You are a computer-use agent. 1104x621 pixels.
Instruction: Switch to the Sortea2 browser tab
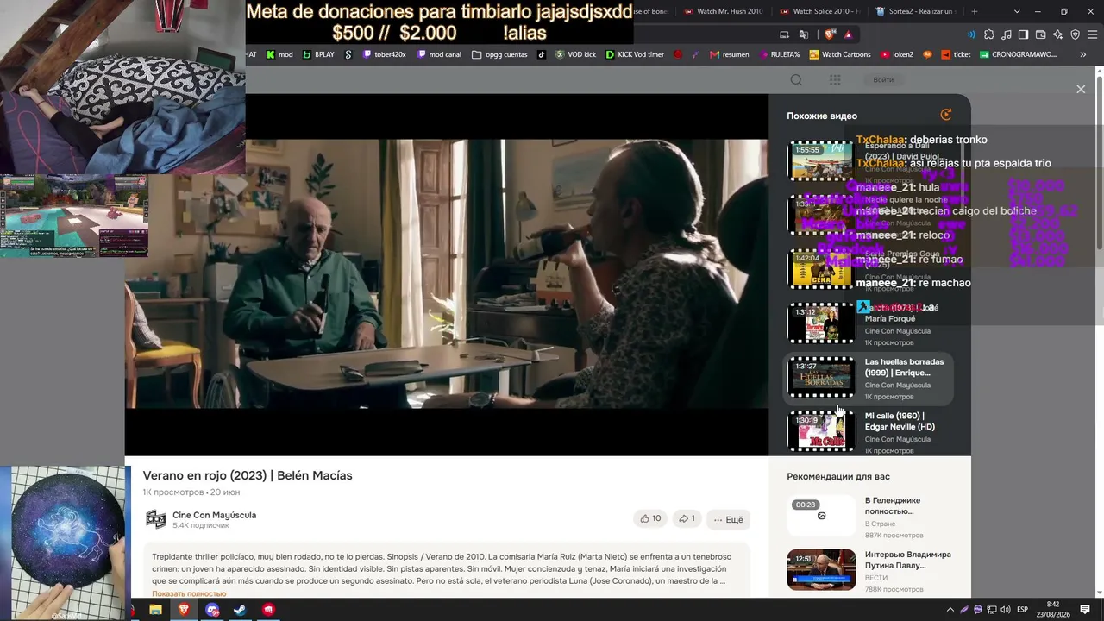915,11
